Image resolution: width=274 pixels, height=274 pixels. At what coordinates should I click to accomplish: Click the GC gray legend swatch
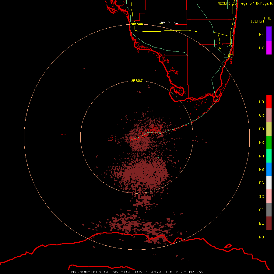[269, 210]
